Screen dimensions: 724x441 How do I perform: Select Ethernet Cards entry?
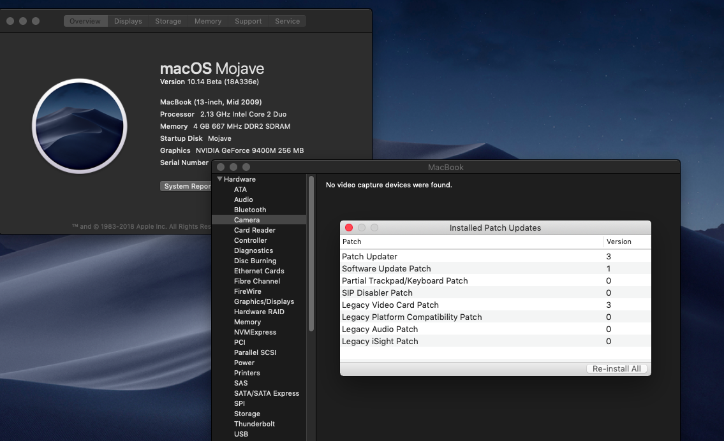[259, 271]
